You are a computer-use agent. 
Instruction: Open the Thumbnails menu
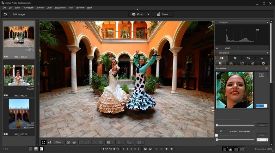click(28, 7)
